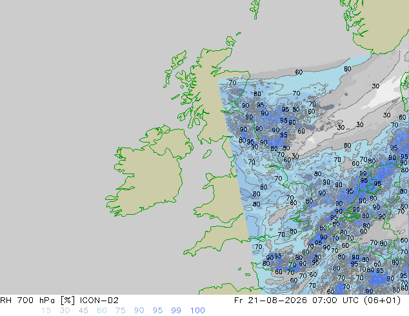This screenshot has width=409, height=316.
Task: Click the 95 entry in the color legend
Action: tap(157, 311)
